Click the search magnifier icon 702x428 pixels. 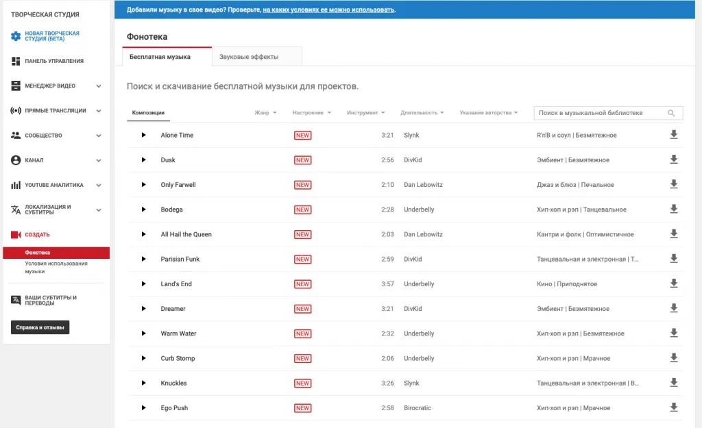click(670, 113)
